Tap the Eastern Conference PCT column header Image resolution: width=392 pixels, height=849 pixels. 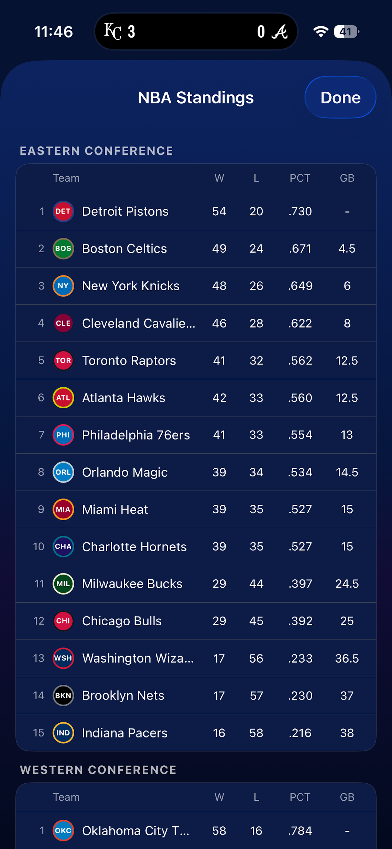pos(300,178)
